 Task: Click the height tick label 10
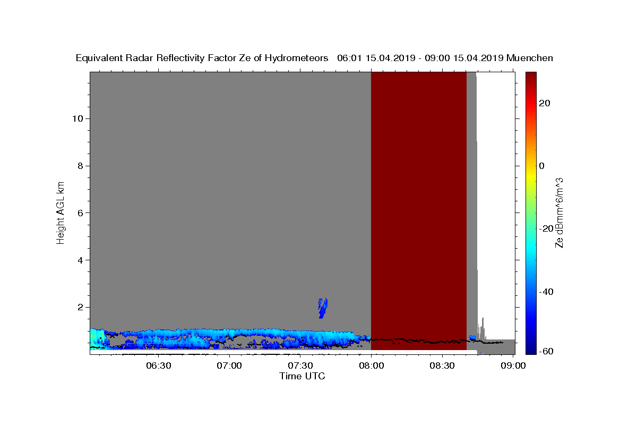[78, 118]
